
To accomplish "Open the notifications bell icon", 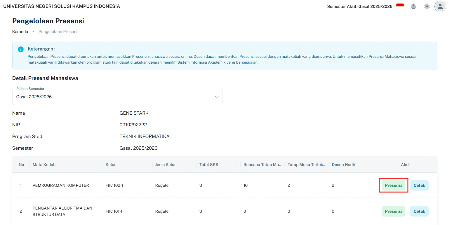I will [x=413, y=6].
